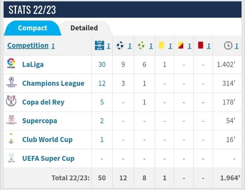Sort by goals ball icon
Viewport: 245px width, 190px height.
120,46
